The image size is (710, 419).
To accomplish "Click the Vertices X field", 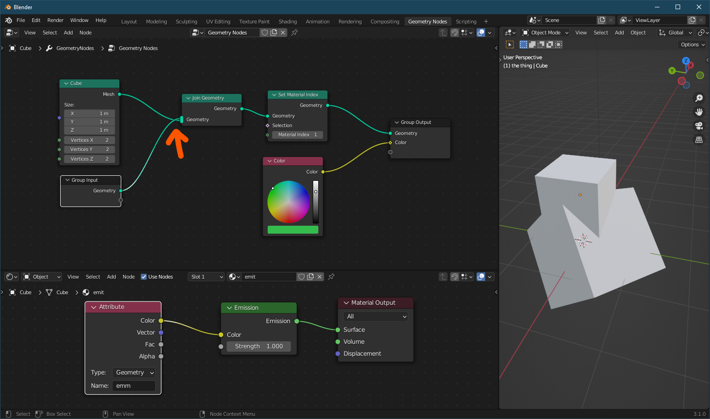I will click(x=90, y=140).
